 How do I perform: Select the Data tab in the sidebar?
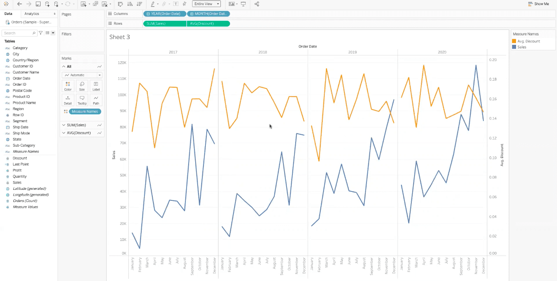click(8, 13)
